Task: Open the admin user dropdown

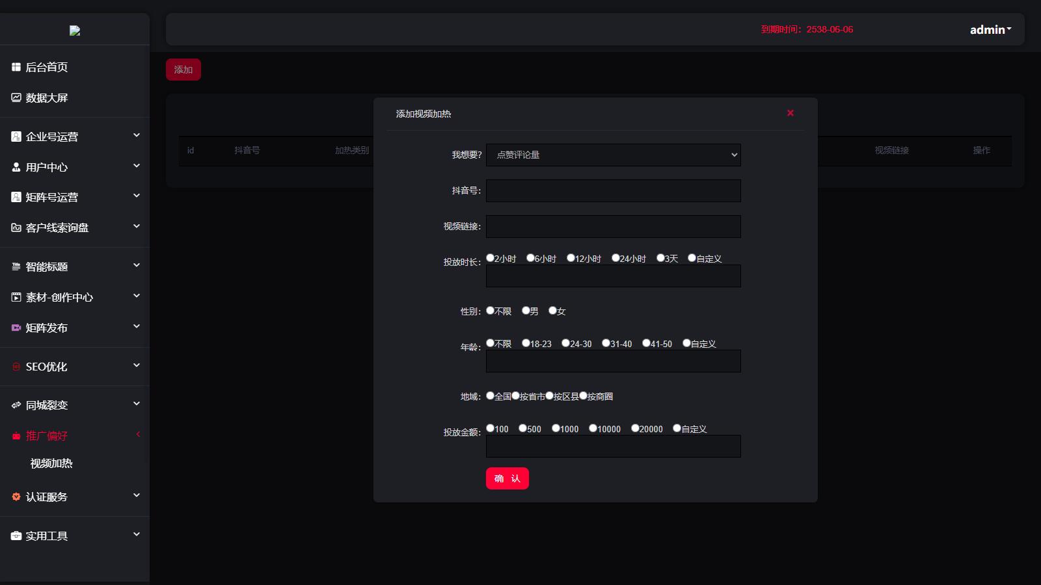Action: point(990,29)
